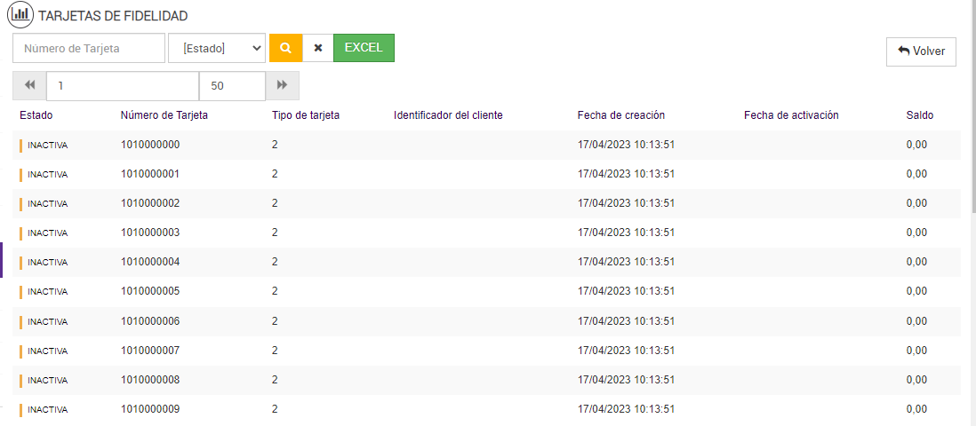Click the page number field showing 1

(122, 86)
